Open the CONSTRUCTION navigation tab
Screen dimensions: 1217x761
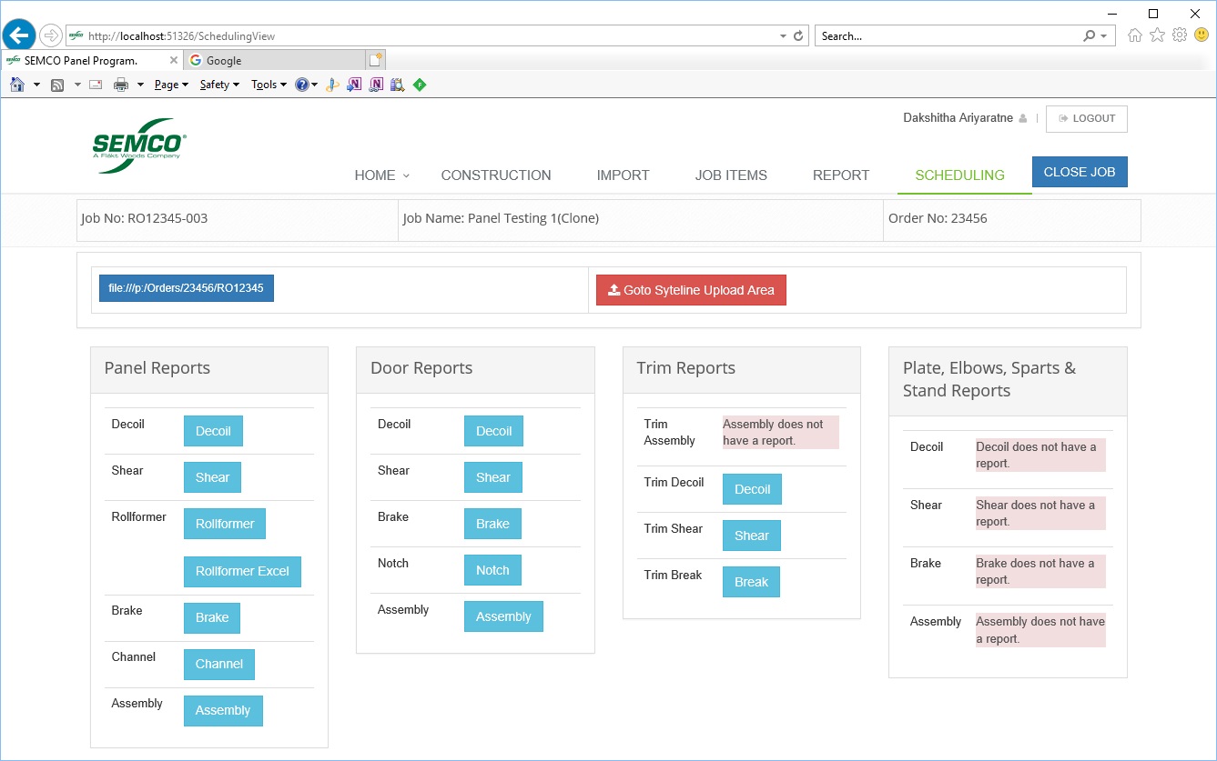click(x=495, y=175)
